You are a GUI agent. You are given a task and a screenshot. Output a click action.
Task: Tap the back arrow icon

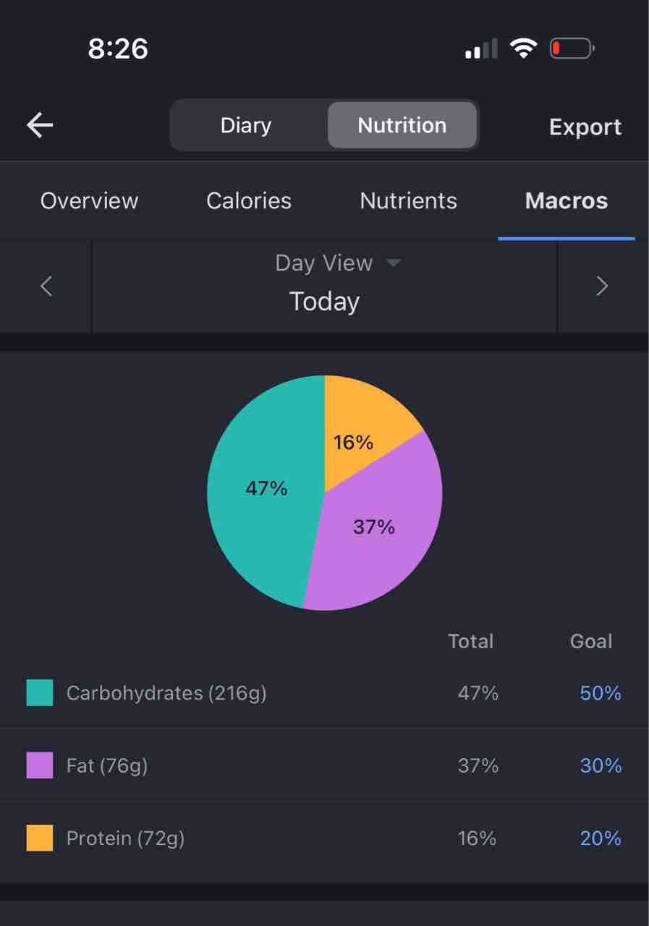[40, 125]
